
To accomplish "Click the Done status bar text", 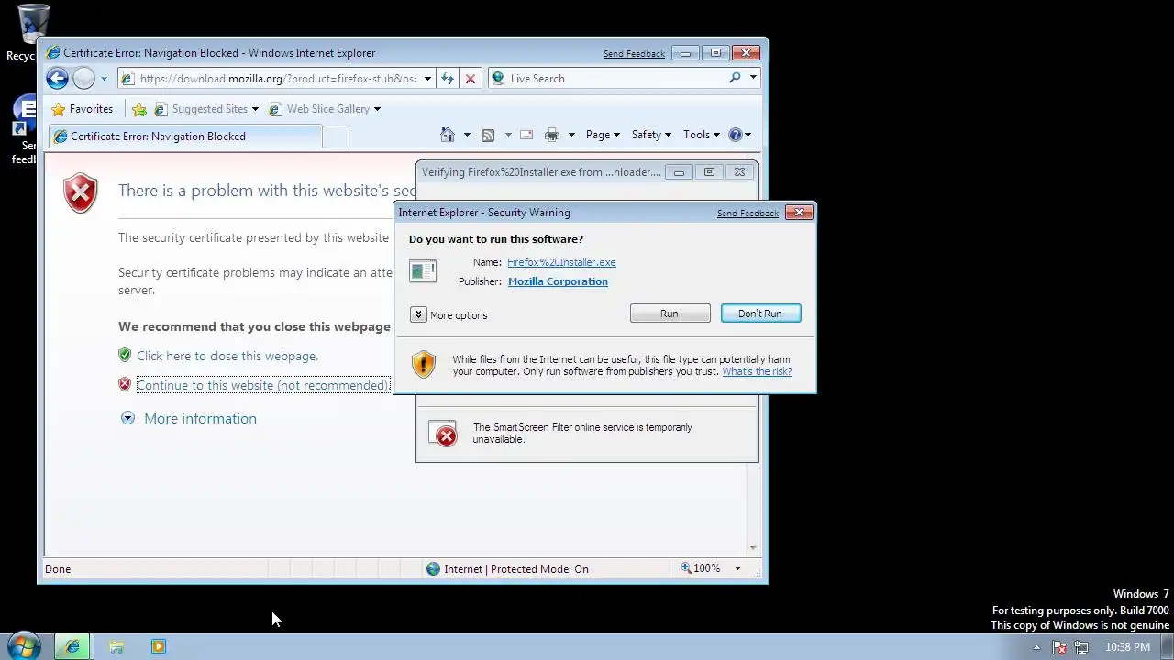I will pos(58,569).
